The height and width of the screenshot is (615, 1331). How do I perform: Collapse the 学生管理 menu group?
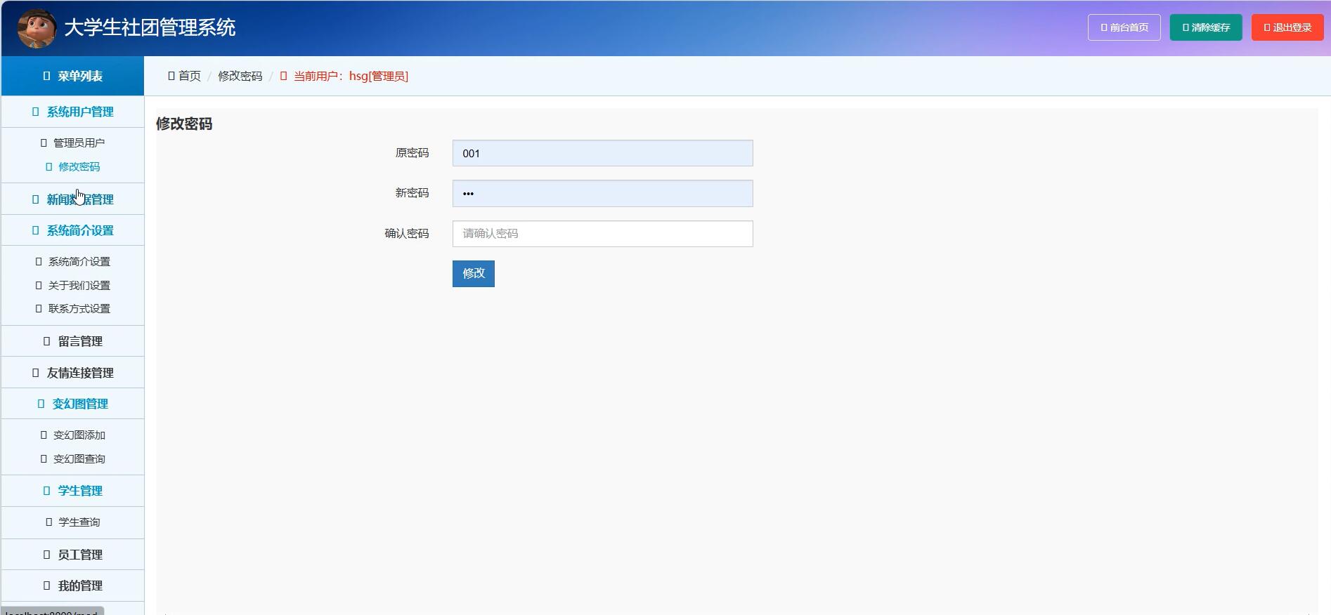pyautogui.click(x=72, y=491)
